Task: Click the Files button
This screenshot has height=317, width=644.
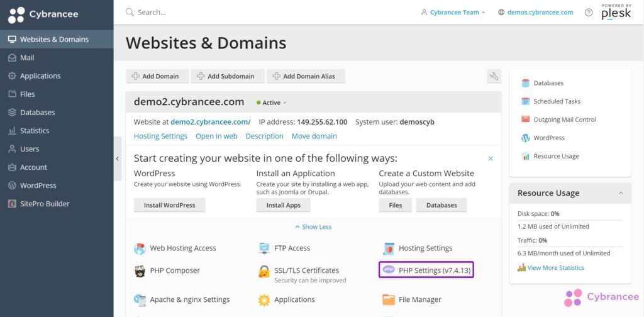Action: pyautogui.click(x=396, y=205)
